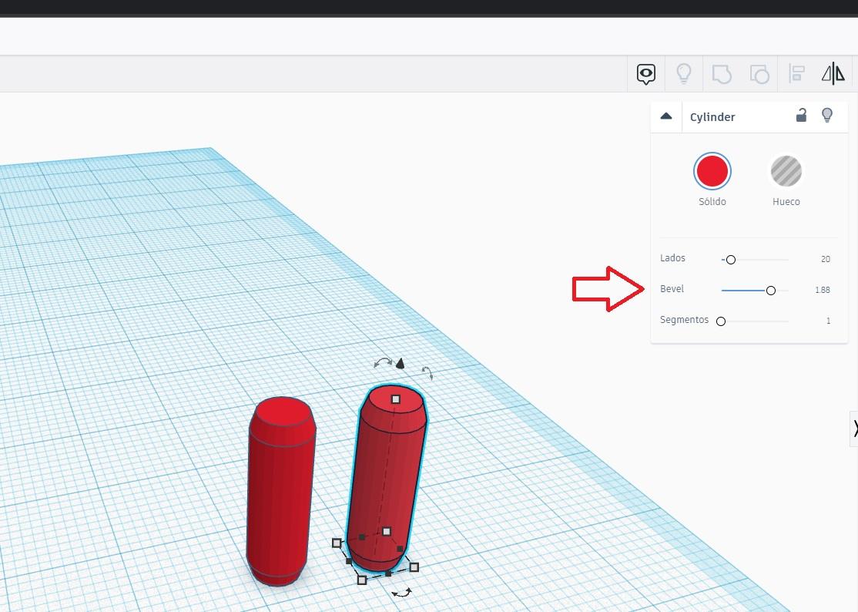Click the Segmentos slider handle
The height and width of the screenshot is (612, 858).
[x=721, y=321]
